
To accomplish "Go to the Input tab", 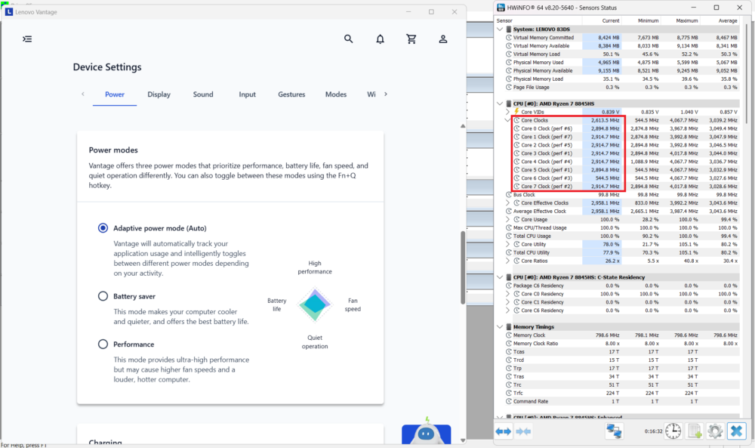I will 248,94.
